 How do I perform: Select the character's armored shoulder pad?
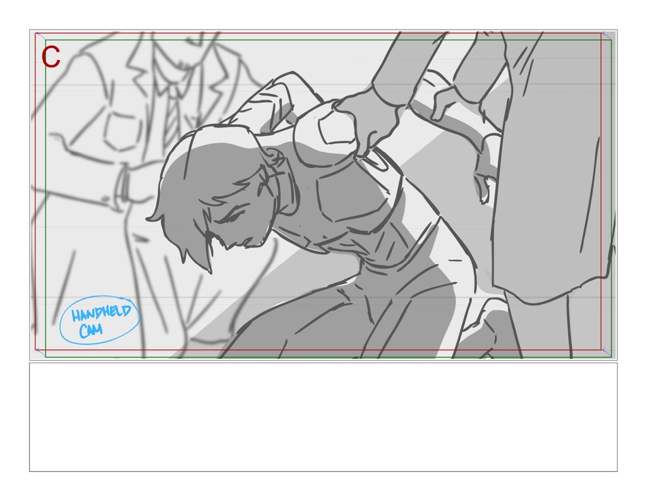click(x=326, y=132)
